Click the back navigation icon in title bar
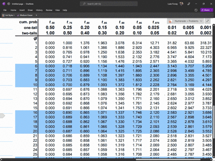Viewport: 215px width, 161px height. click(x=9, y=4)
